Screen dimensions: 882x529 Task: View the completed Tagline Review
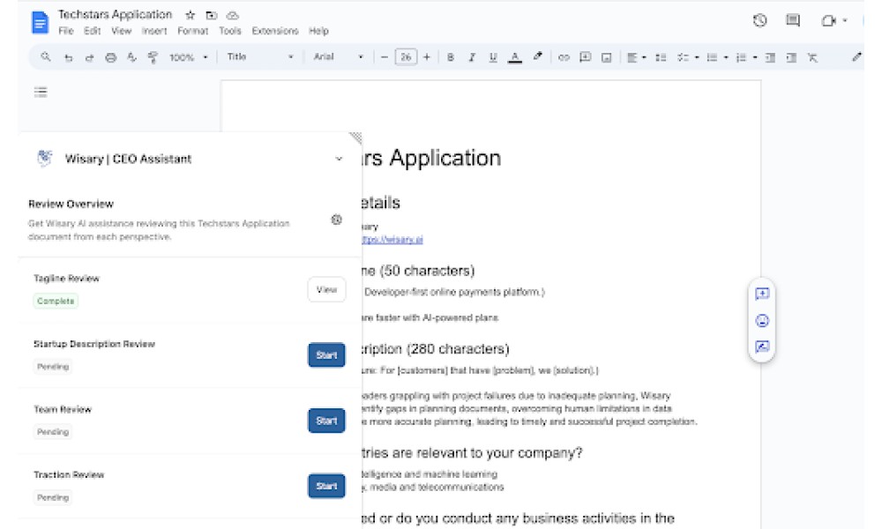pyautogui.click(x=327, y=290)
